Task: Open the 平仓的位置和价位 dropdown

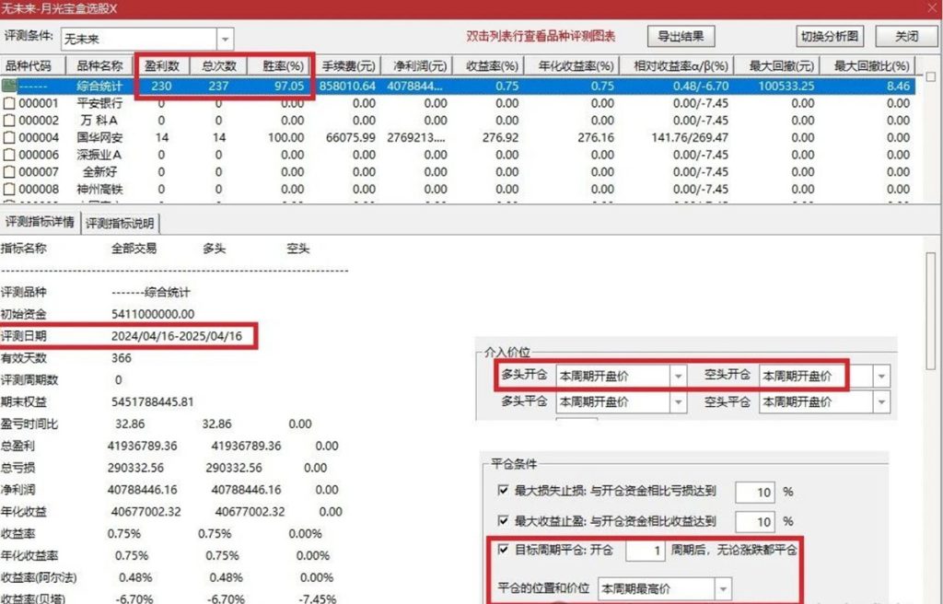Action: point(723,587)
